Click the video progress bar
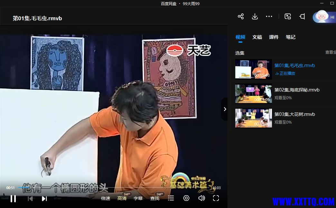336x208 pixels. (x=114, y=187)
